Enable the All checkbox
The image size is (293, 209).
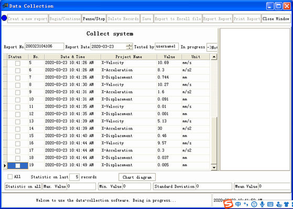(10, 177)
